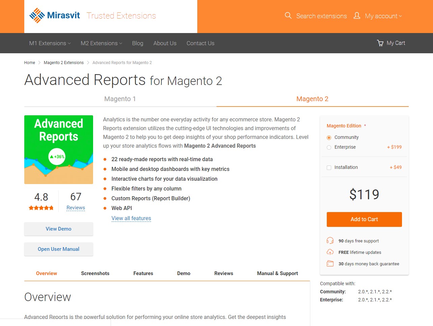Click the search magnifier icon

point(288,16)
